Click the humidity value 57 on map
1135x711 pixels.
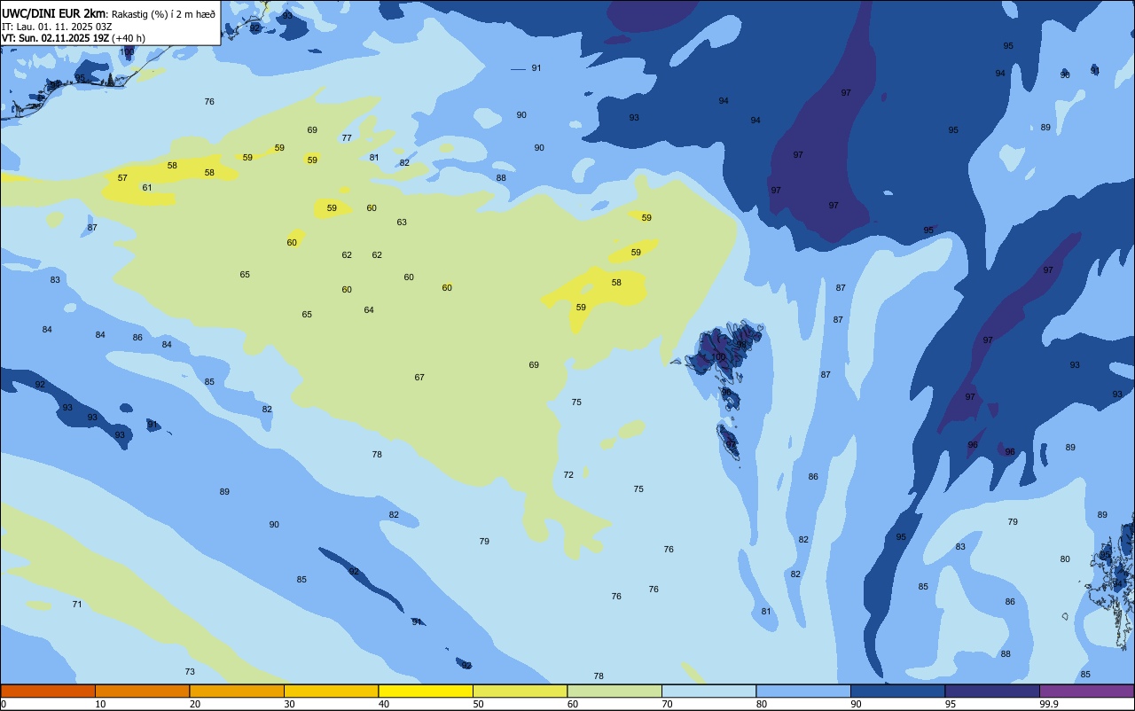pos(122,178)
